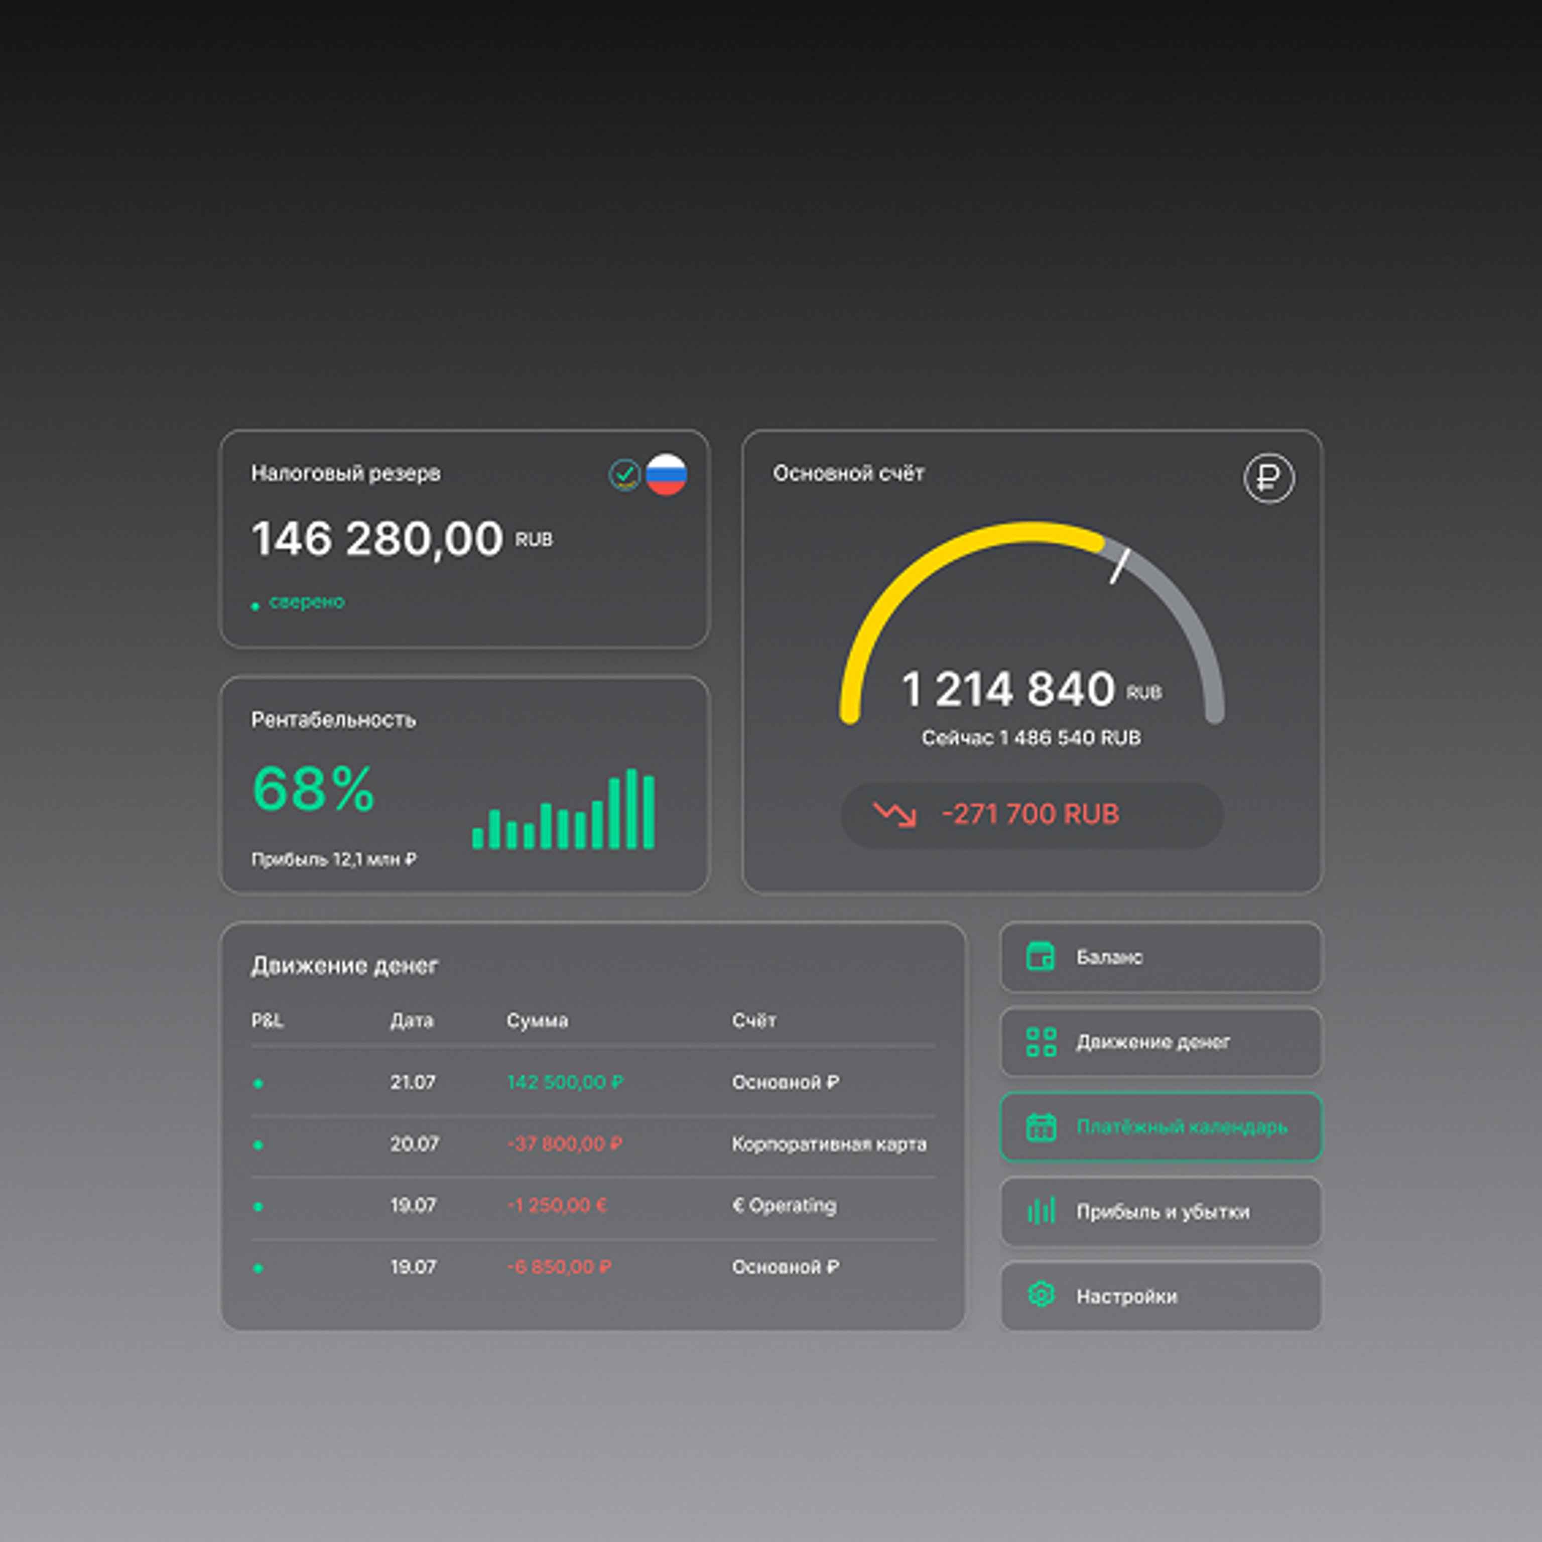Click the Налоговый резерв card title
The image size is (1542, 1542).
pos(345,473)
